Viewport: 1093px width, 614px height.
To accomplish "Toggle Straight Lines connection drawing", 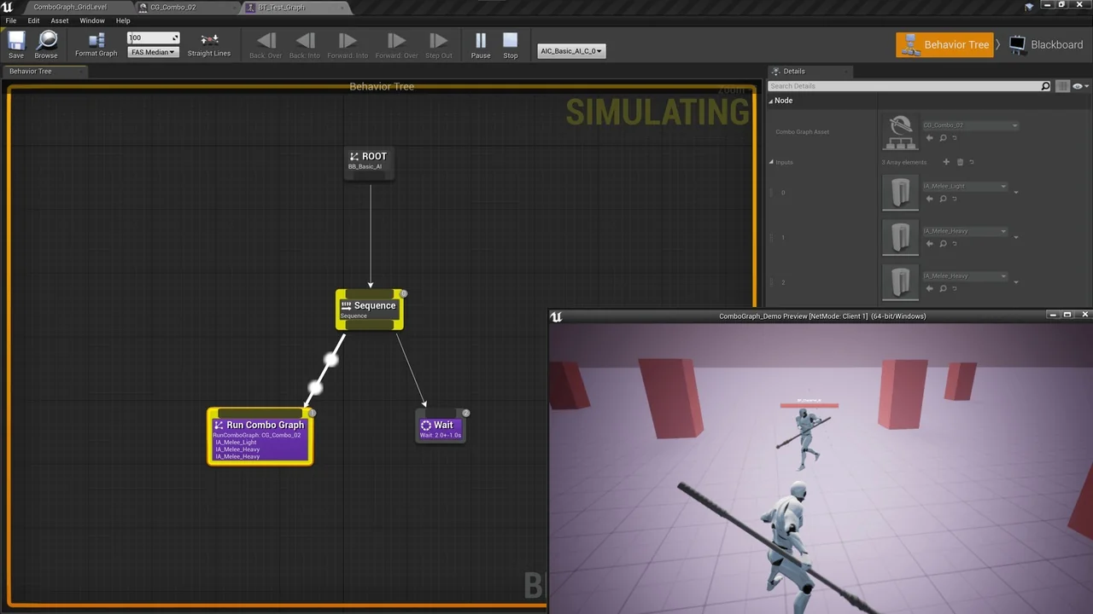I will pos(208,44).
